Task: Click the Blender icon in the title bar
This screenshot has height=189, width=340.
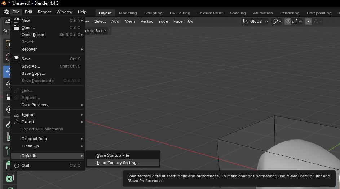Action: click(4, 3)
